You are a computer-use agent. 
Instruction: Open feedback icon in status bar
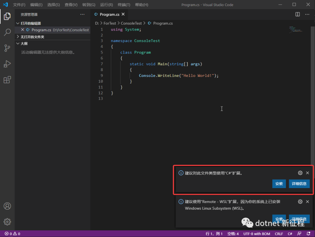(x=299, y=234)
